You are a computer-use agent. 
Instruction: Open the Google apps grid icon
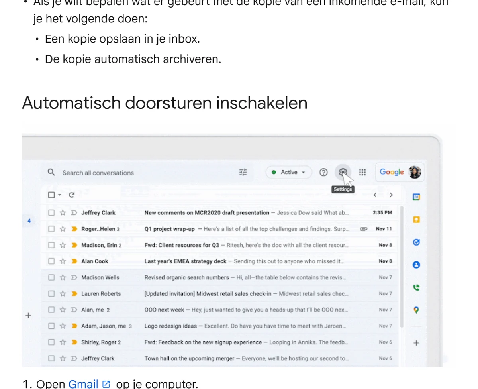click(362, 172)
